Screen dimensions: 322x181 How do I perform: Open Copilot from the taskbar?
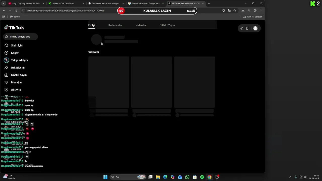pyautogui.click(x=172, y=177)
